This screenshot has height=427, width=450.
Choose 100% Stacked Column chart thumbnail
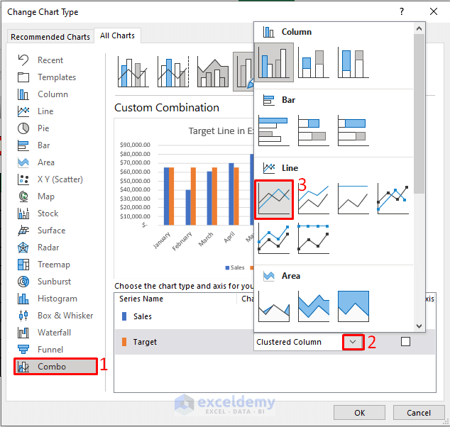tap(353, 62)
